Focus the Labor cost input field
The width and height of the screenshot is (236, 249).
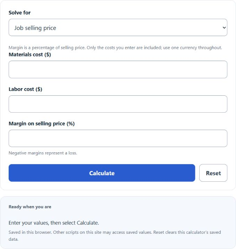tap(118, 104)
